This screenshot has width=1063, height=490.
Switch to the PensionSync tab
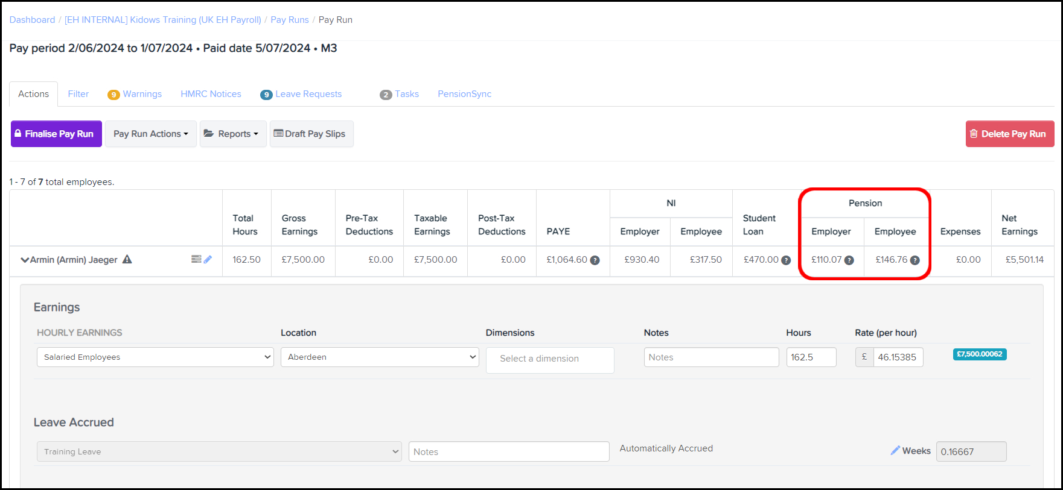pos(464,94)
